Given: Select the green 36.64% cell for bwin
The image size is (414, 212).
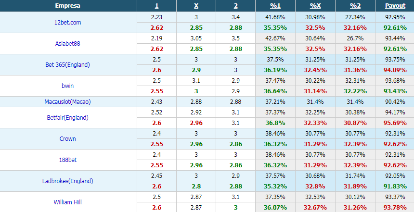Looking at the screenshot, I should (x=275, y=91).
